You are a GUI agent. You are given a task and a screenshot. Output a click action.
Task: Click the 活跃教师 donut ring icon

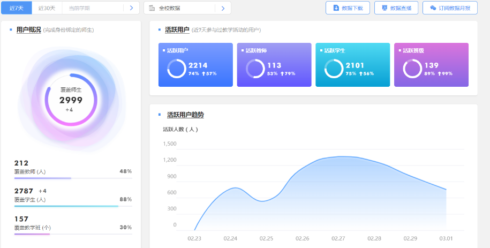tap(255, 69)
